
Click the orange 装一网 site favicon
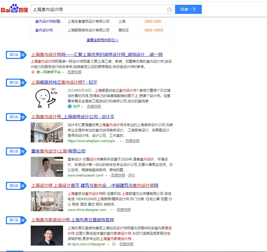[33, 72]
